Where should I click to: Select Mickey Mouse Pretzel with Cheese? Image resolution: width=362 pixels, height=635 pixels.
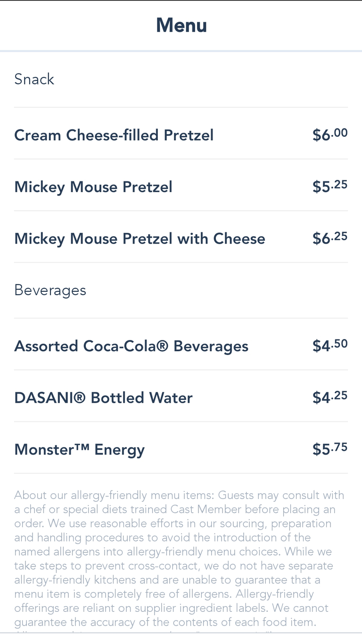click(140, 238)
